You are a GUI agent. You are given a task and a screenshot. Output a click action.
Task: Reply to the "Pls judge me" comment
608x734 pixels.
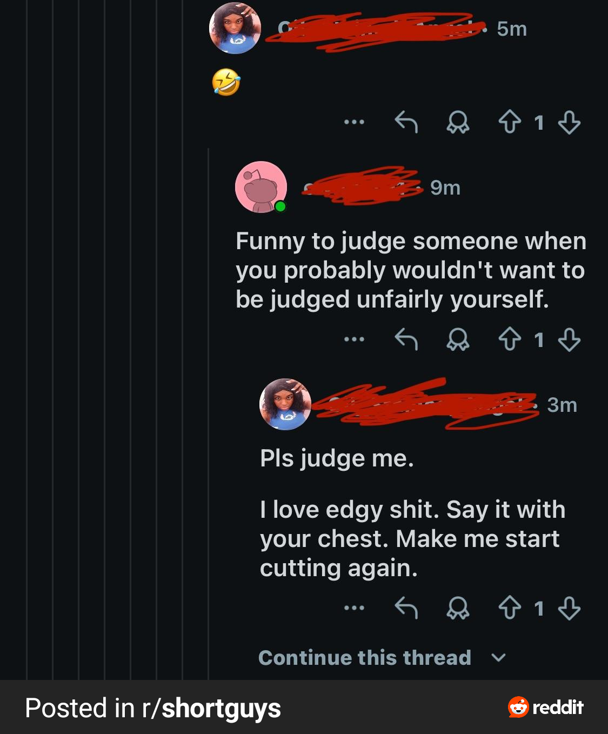coord(406,608)
